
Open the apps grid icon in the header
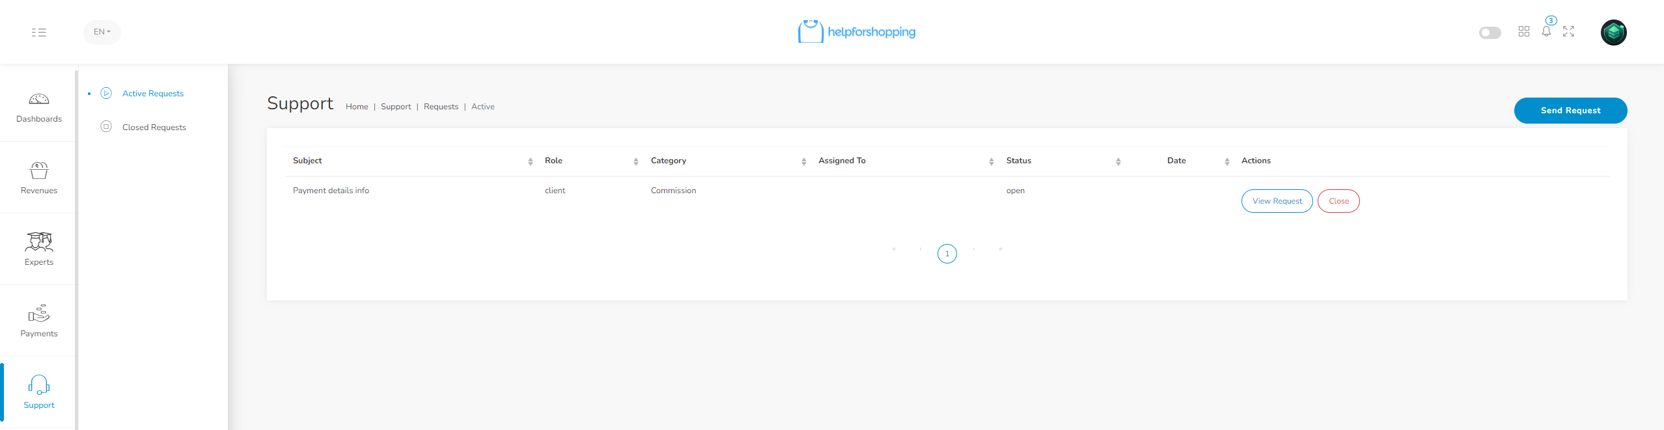pos(1524,31)
